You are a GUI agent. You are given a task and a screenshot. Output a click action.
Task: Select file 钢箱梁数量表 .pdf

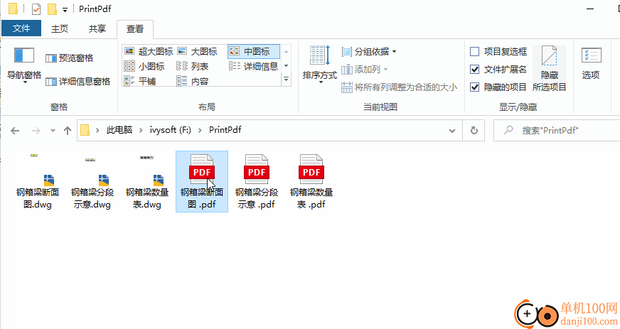pos(311,182)
